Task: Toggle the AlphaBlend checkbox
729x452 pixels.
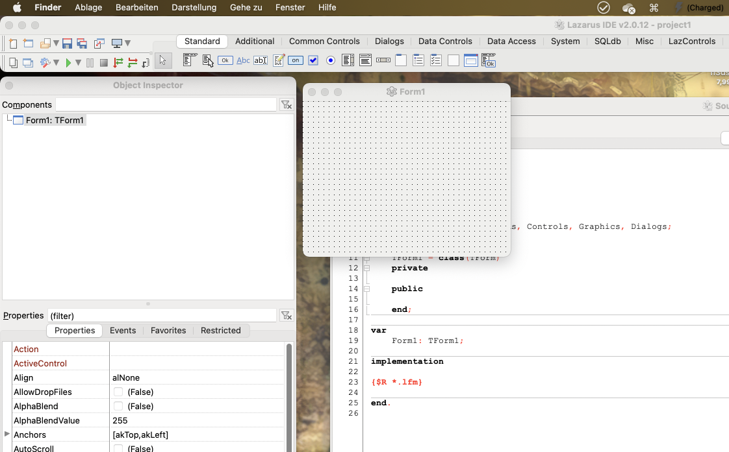Action: (x=118, y=406)
